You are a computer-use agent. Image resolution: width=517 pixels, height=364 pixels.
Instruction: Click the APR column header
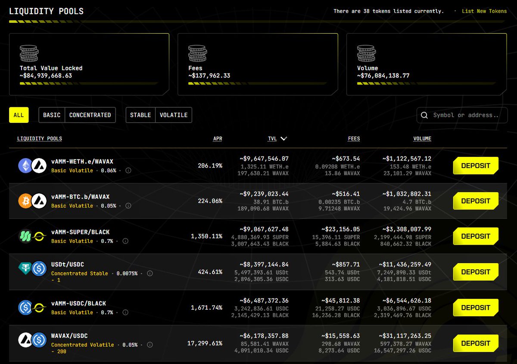(218, 139)
